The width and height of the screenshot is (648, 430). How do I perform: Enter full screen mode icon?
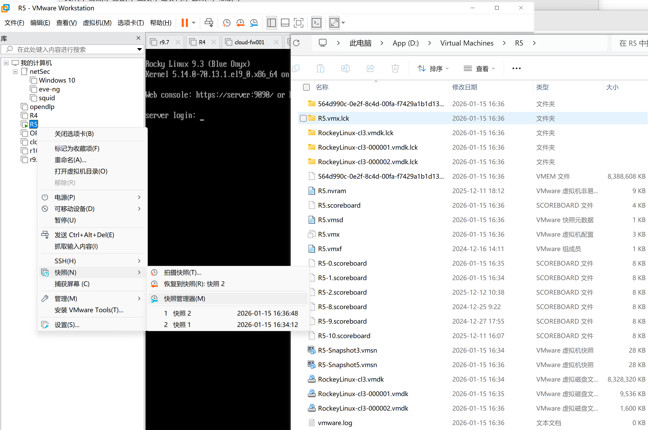(x=298, y=23)
